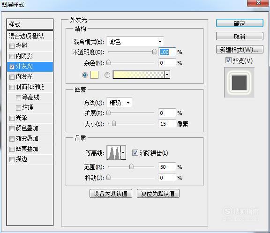
Task: Enable the 内发光 inner glow checkbox
Action: pyautogui.click(x=12, y=77)
